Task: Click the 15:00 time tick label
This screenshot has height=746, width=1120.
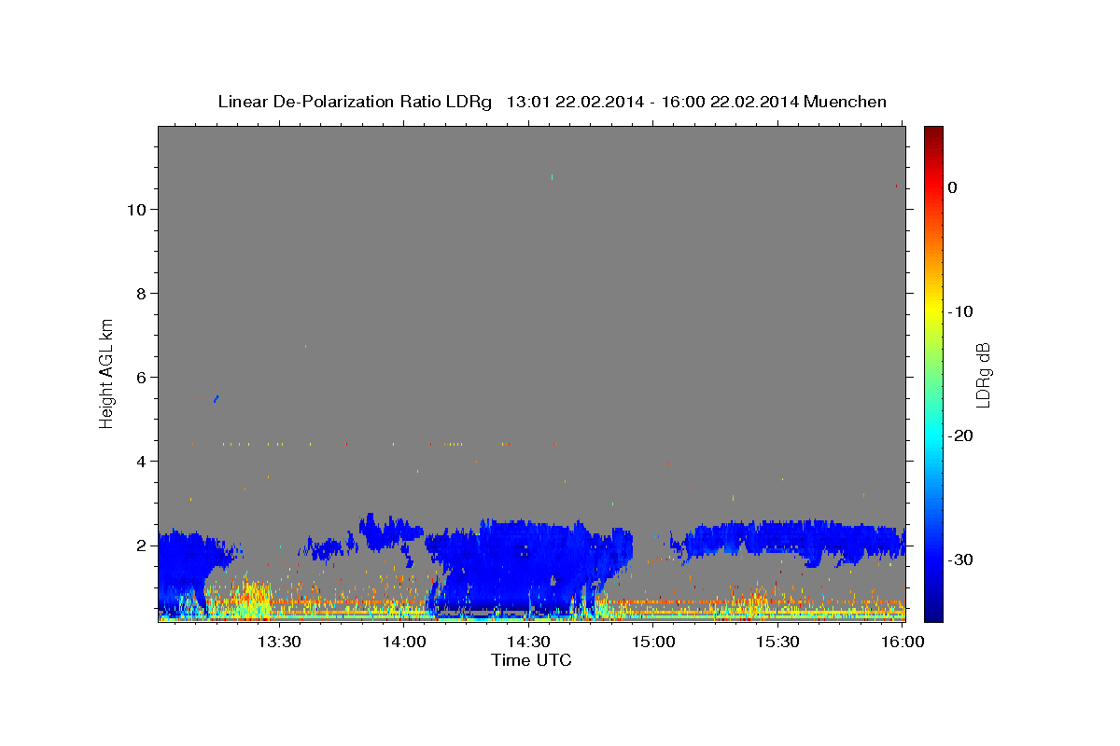Action: tap(653, 642)
